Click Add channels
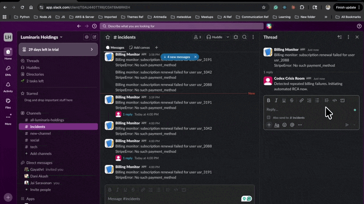The height and width of the screenshot is (204, 364). pos(41,154)
